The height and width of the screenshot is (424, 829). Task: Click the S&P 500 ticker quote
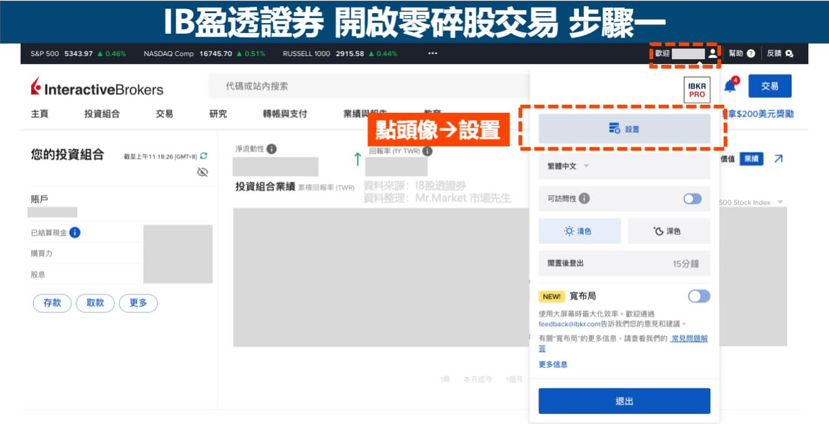pos(78,54)
